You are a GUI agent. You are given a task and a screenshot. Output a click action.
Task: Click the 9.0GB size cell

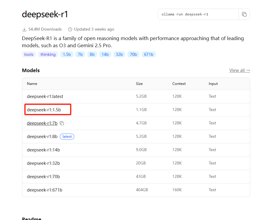pos(141,150)
